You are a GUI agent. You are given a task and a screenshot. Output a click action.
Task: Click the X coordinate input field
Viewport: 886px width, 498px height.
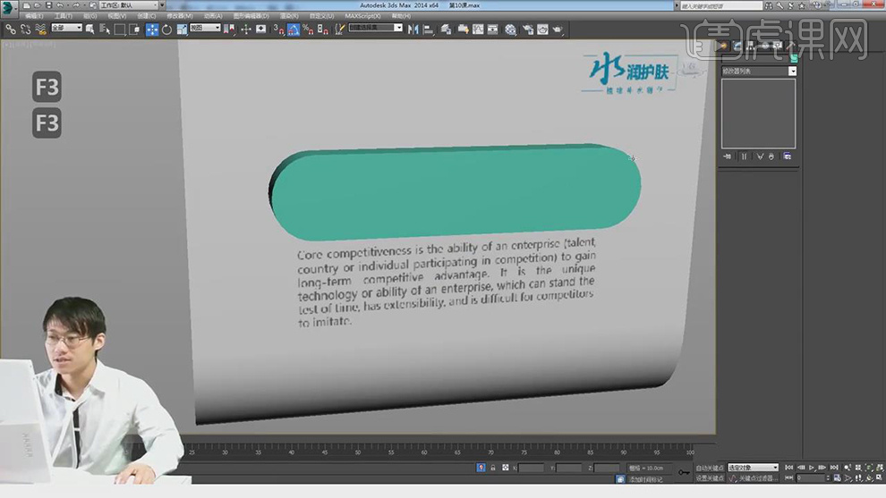(531, 468)
